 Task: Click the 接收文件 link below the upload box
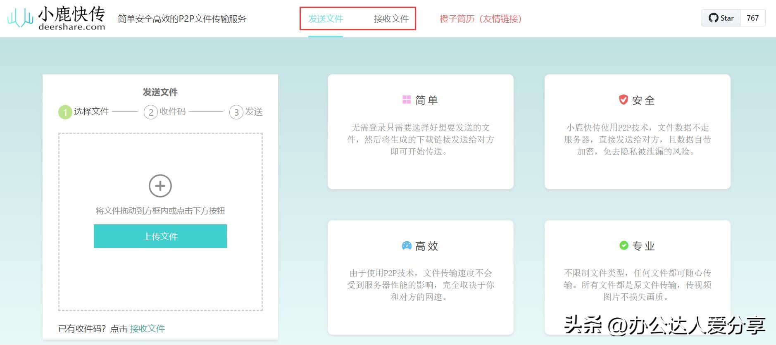(148, 329)
